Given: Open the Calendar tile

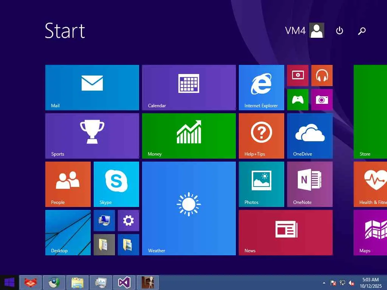Looking at the screenshot, I should coord(189,88).
